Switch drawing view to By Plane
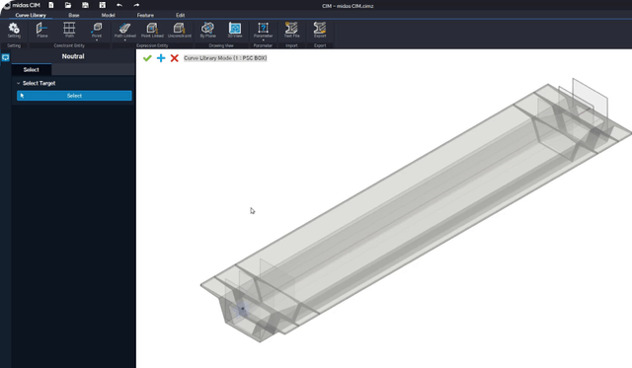 (208, 31)
